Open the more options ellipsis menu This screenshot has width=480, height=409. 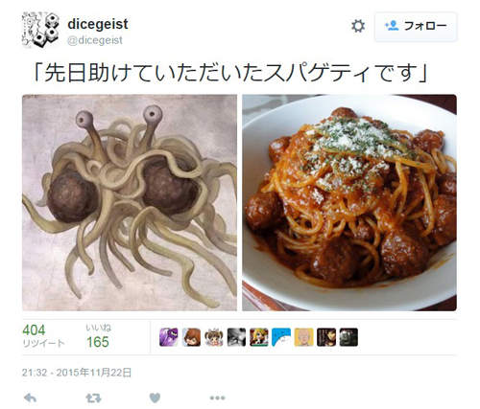[218, 398]
